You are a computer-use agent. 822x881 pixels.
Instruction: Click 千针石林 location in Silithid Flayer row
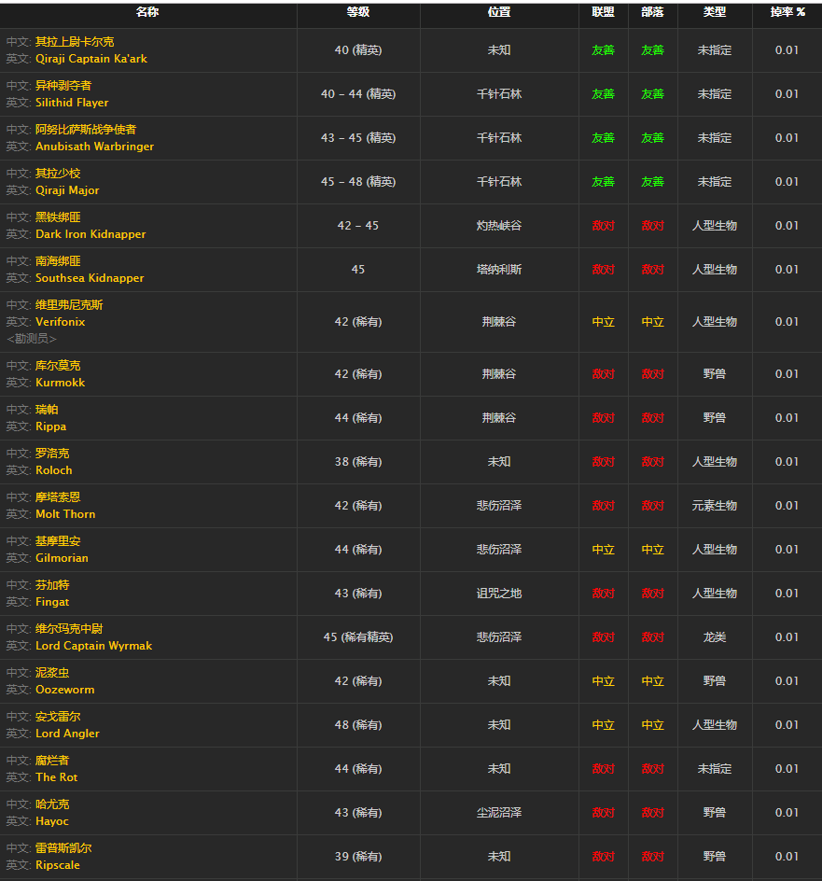[x=499, y=94]
